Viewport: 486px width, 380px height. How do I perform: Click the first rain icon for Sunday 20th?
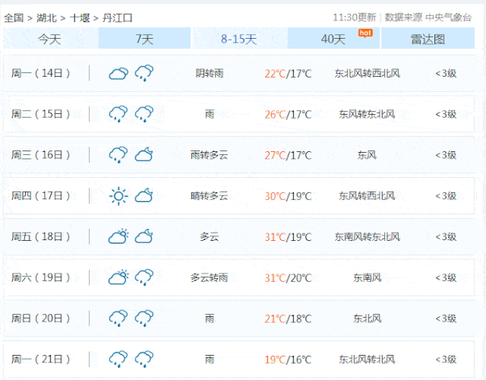pyautogui.click(x=118, y=318)
